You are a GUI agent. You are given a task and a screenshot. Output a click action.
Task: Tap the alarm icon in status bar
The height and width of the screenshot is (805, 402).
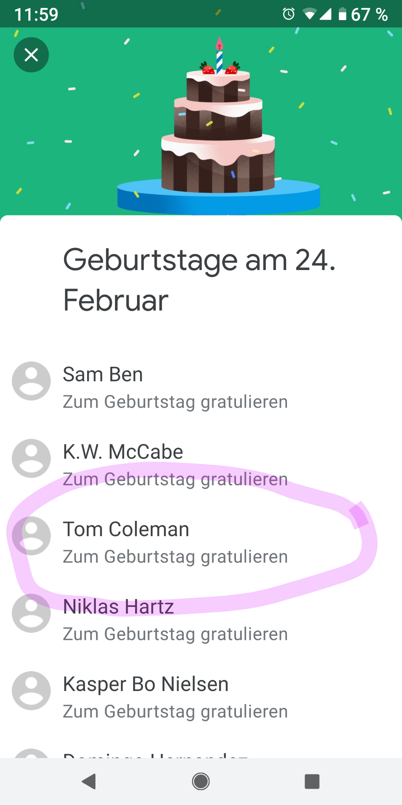click(x=289, y=15)
